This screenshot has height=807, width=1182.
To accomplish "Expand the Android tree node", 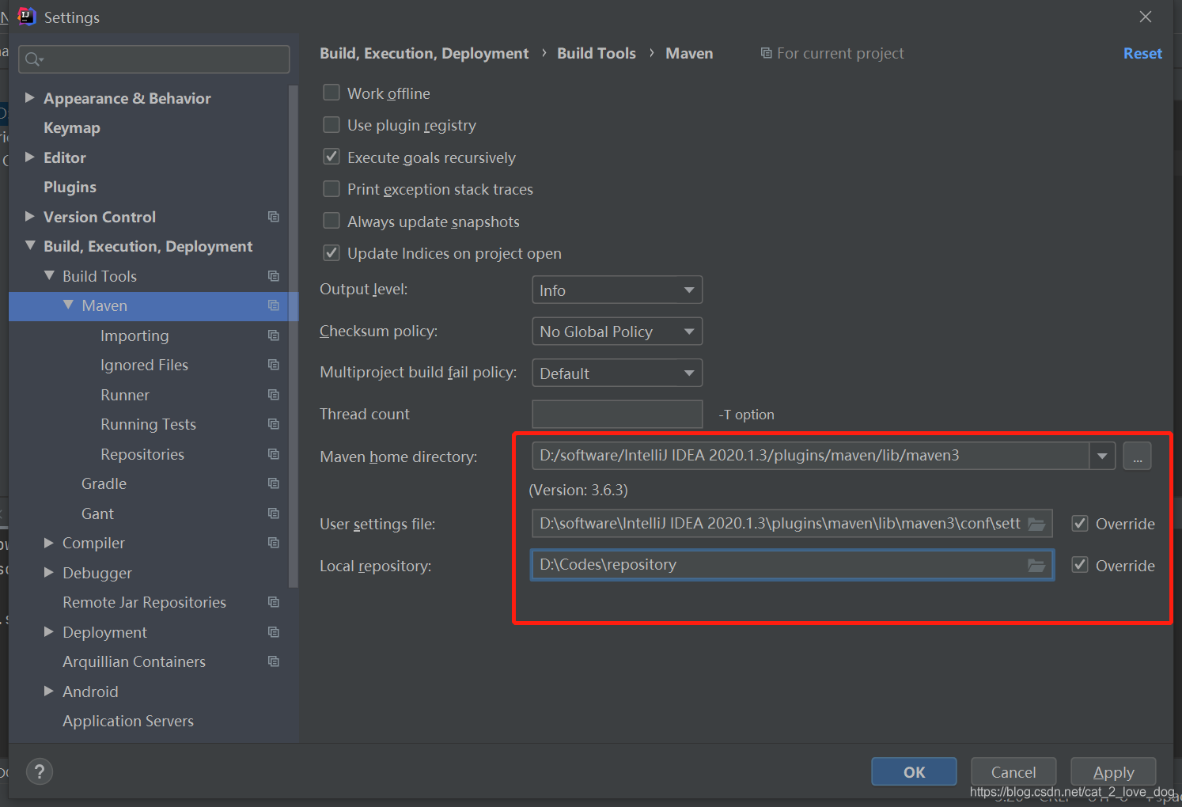I will point(49,691).
